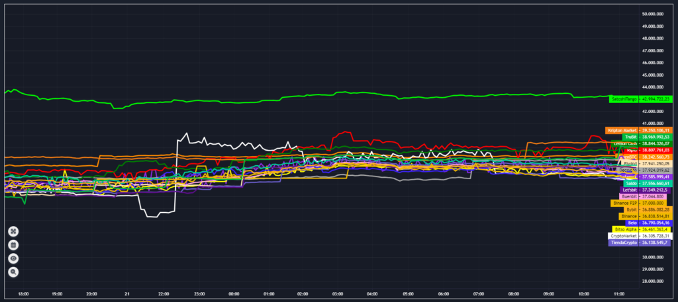Select the Let'sbit legend label

(x=629, y=190)
